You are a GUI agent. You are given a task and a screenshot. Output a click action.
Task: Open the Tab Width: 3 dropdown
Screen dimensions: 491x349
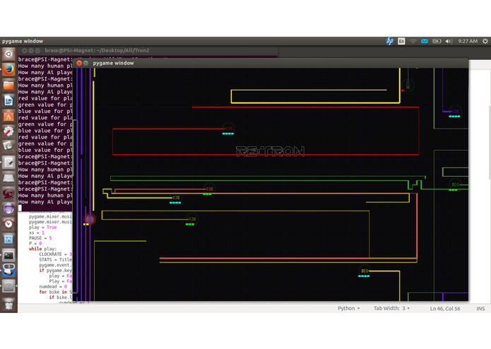391,308
